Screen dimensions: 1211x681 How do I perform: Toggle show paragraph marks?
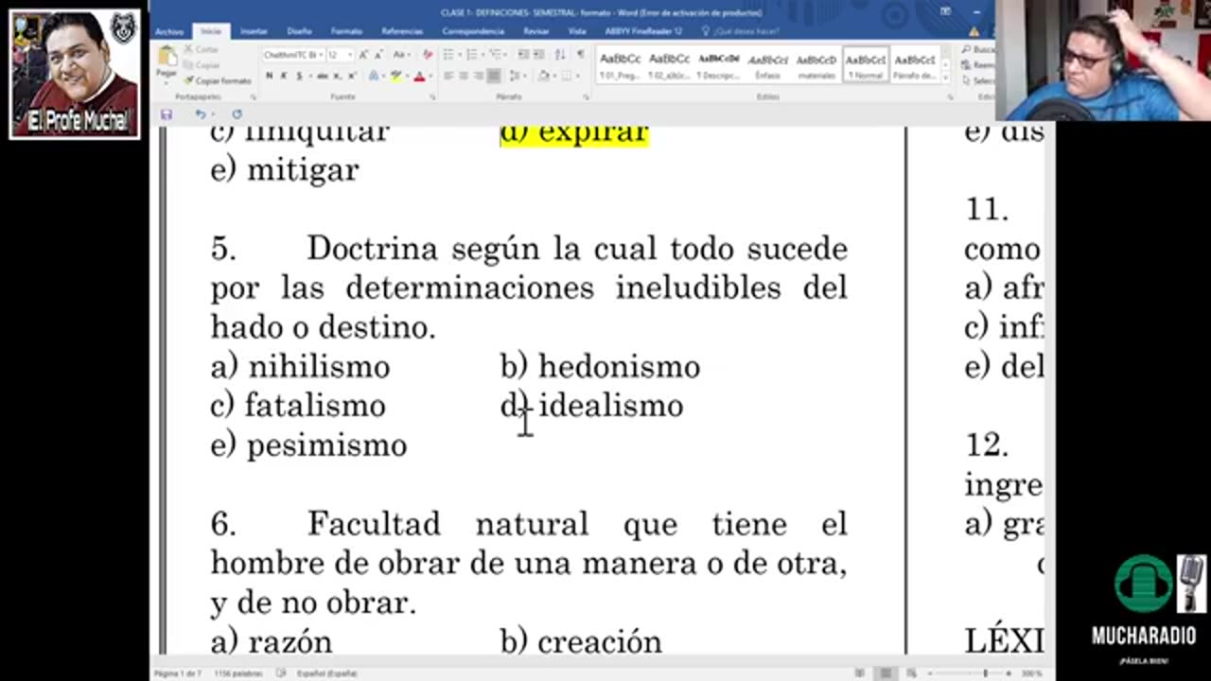click(581, 55)
